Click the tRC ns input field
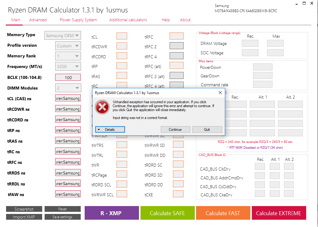 click(x=68, y=151)
